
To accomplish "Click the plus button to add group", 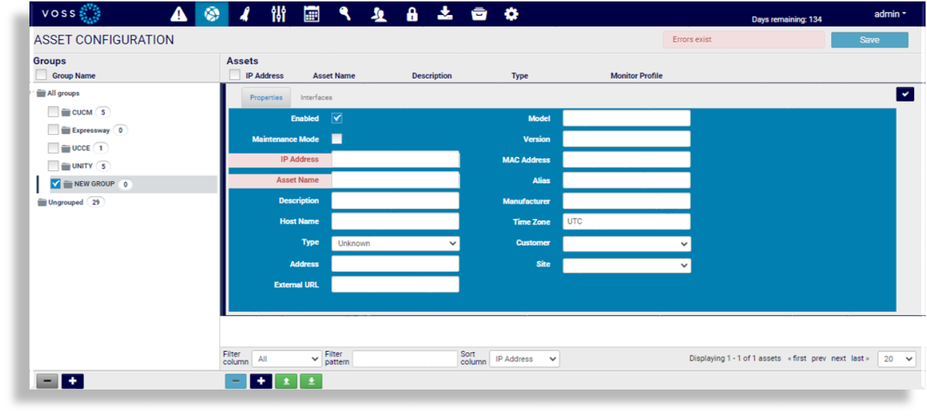I will tap(72, 381).
